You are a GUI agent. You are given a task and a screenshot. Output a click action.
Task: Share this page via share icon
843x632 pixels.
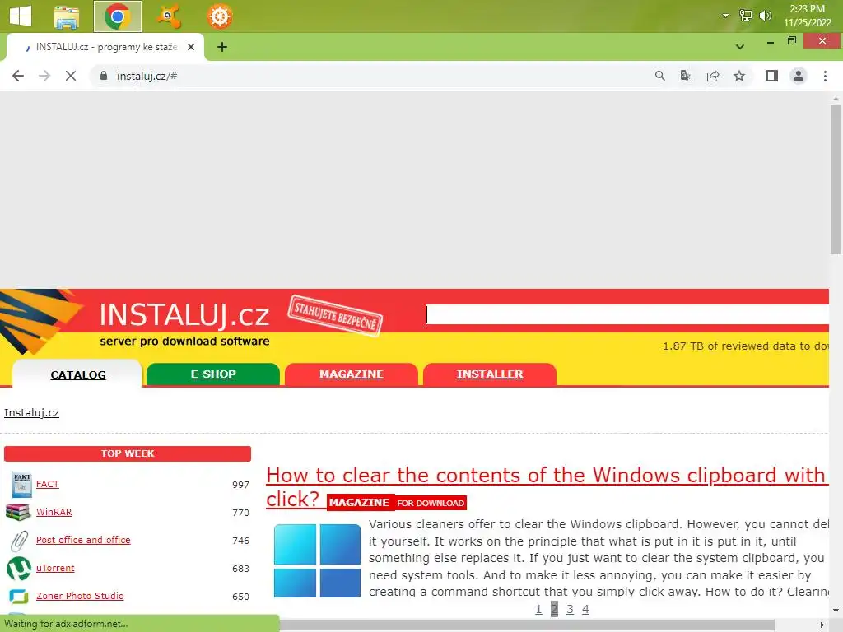click(713, 76)
